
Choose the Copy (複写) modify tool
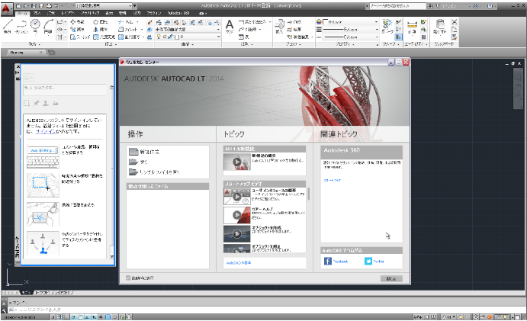point(78,29)
